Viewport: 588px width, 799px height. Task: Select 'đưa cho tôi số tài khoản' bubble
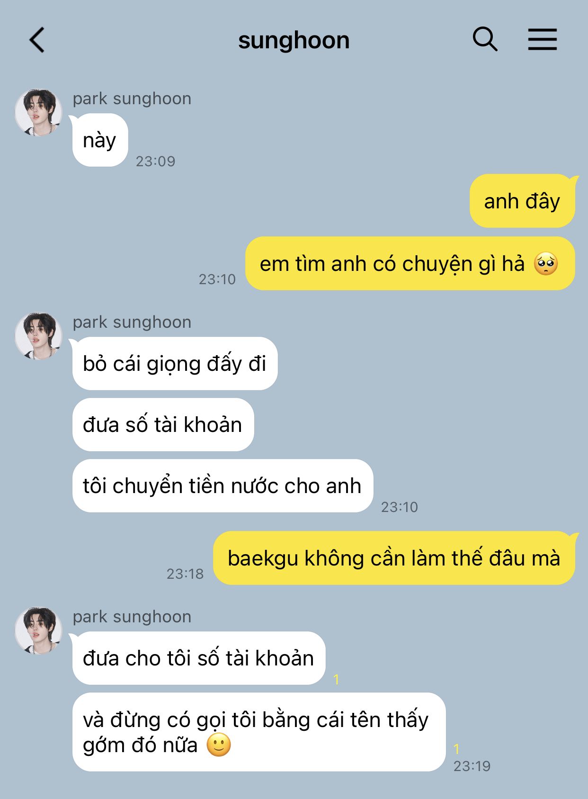pyautogui.click(x=199, y=658)
